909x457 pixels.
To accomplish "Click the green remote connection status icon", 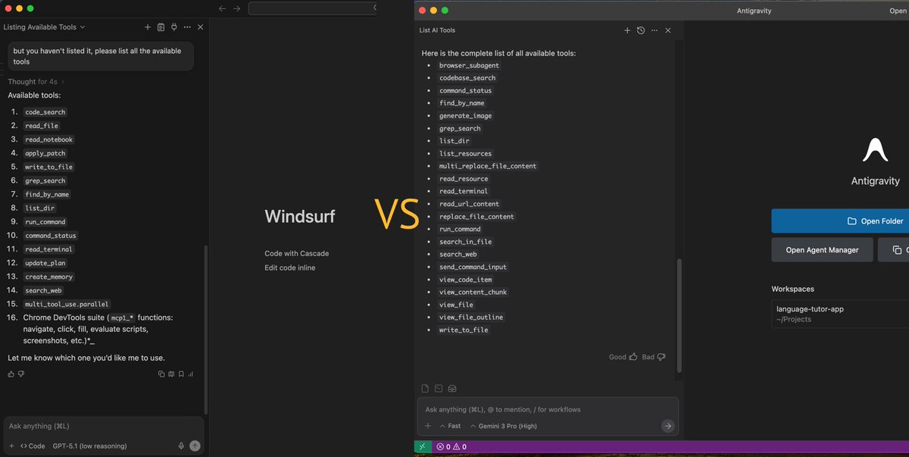I will tap(422, 447).
